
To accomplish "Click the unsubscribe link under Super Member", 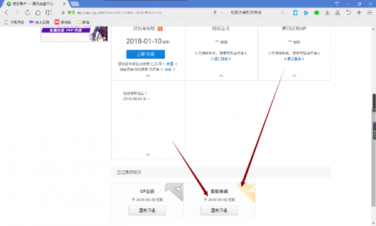I will click(221, 59).
